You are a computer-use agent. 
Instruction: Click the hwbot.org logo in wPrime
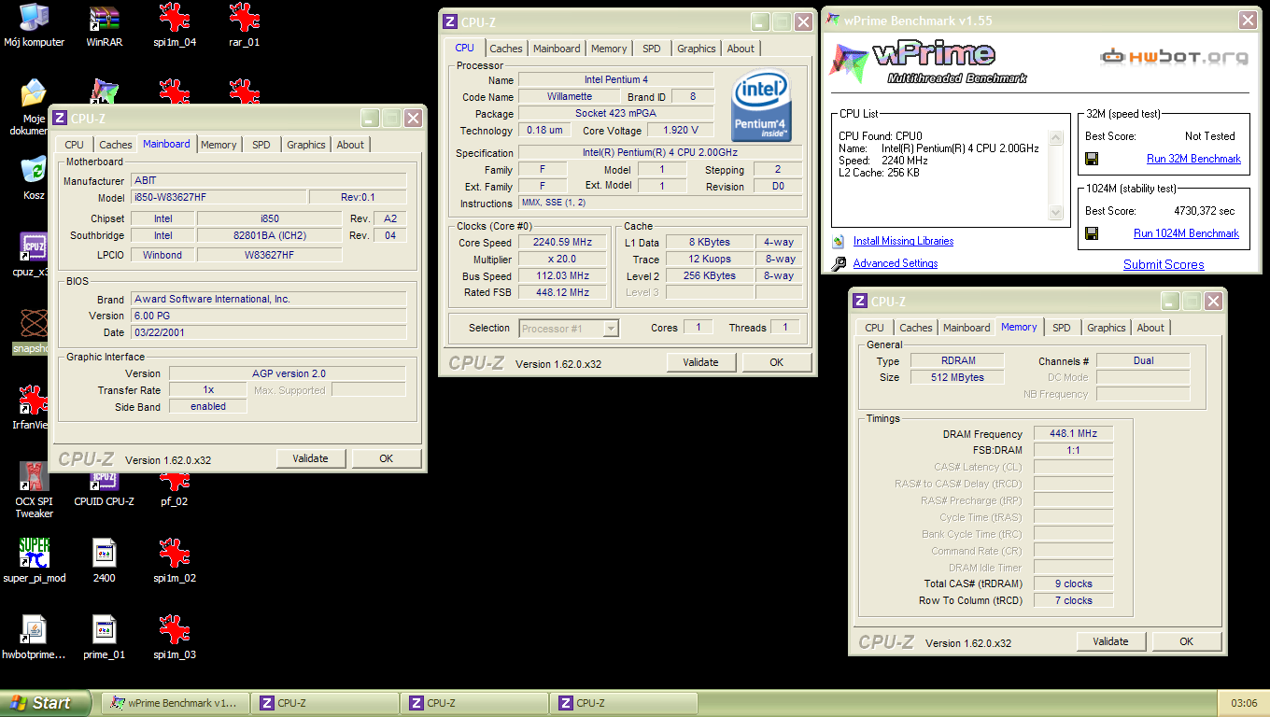click(x=1175, y=56)
